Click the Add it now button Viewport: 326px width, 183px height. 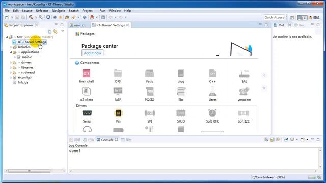click(93, 53)
